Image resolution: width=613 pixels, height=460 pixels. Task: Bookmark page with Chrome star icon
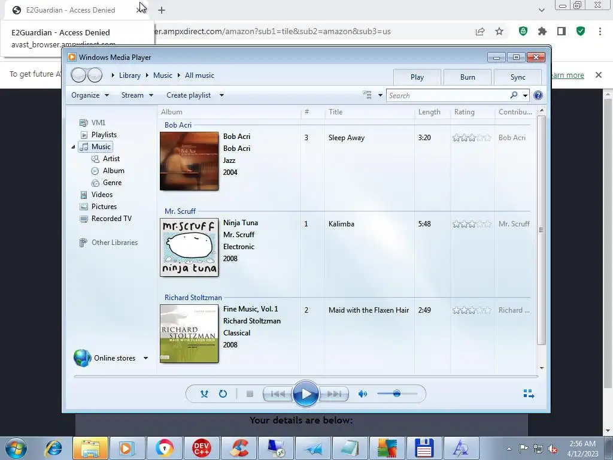499,31
